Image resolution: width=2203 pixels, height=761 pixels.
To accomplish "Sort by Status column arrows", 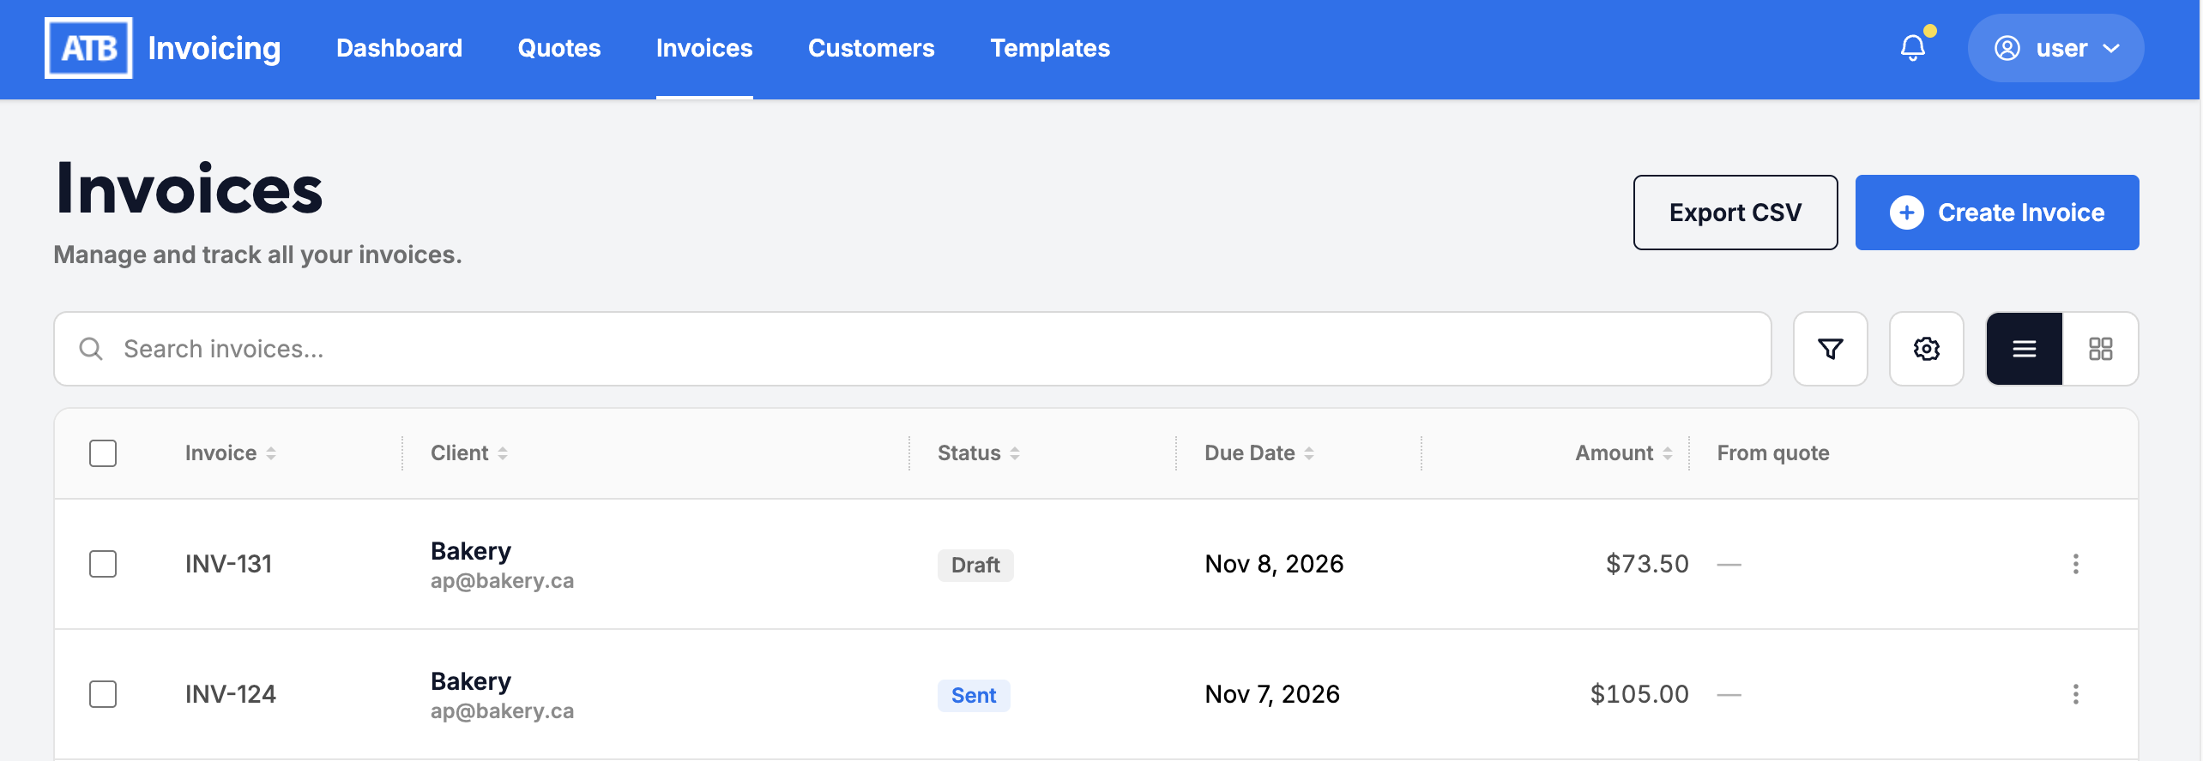I will pos(1015,453).
